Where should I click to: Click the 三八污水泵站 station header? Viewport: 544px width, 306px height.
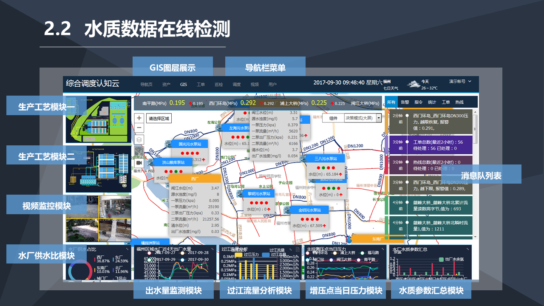click(326, 159)
